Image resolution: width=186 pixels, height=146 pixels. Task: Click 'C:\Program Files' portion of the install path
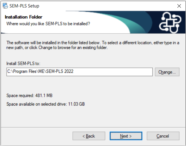[x=22, y=71]
